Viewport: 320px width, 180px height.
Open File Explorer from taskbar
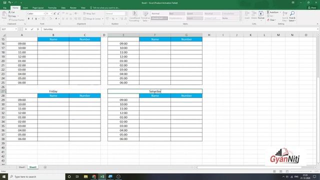coord(85,176)
